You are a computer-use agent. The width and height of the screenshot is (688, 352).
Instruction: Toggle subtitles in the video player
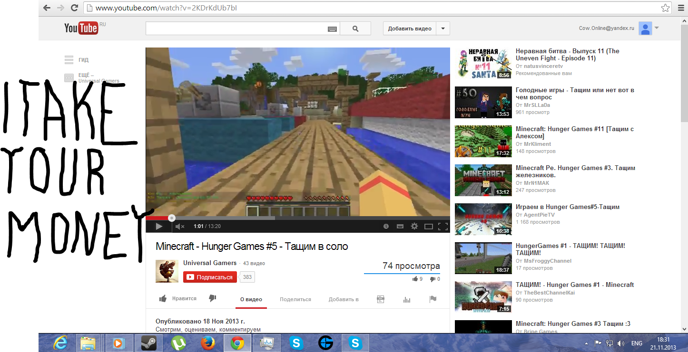[400, 226]
